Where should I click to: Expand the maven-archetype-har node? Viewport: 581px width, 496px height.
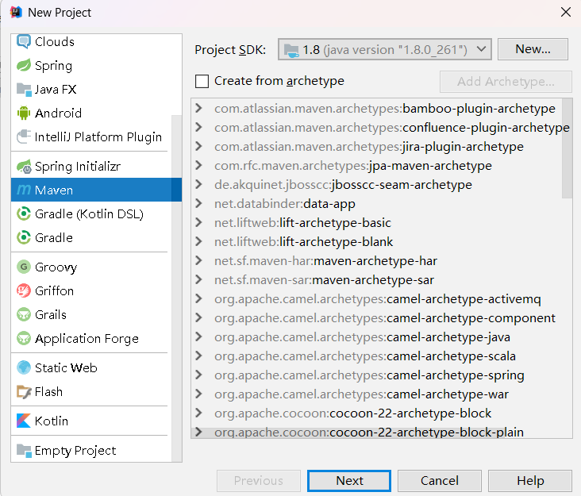click(x=199, y=260)
